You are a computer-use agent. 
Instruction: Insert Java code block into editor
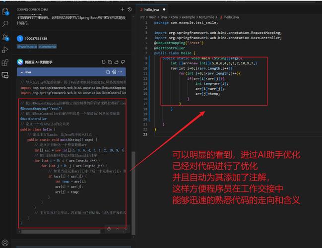coord(114,72)
